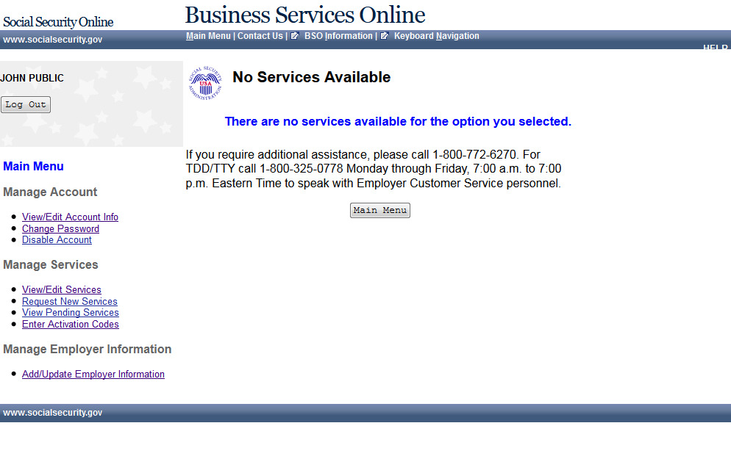Click the HELP link at top right
The height and width of the screenshot is (470, 731).
point(715,47)
